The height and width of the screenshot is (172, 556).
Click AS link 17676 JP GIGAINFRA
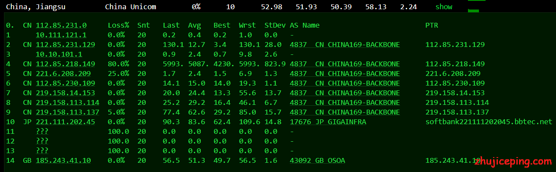point(328,122)
